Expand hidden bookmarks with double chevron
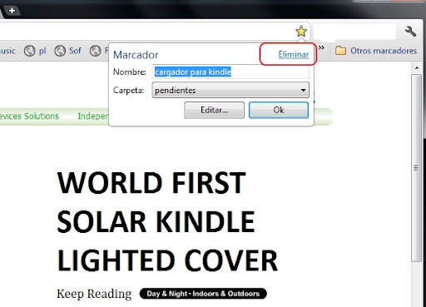Viewport: 426px width, 307px height. click(x=321, y=47)
